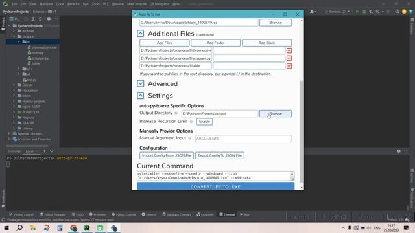Expand External Libraries in project tree
The height and width of the screenshot is (233, 415).
click(9, 134)
